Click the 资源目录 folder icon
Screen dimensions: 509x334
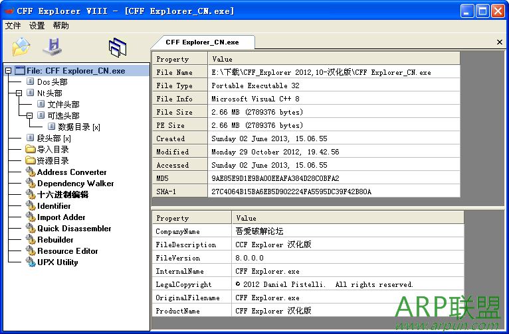[30, 160]
